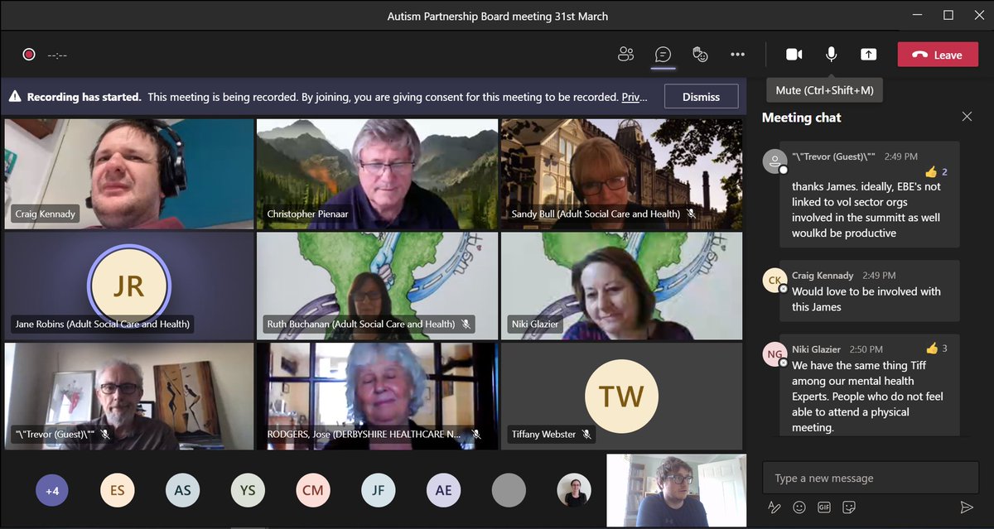Open the sticker picker in chat
This screenshot has width=994, height=529.
click(x=849, y=507)
